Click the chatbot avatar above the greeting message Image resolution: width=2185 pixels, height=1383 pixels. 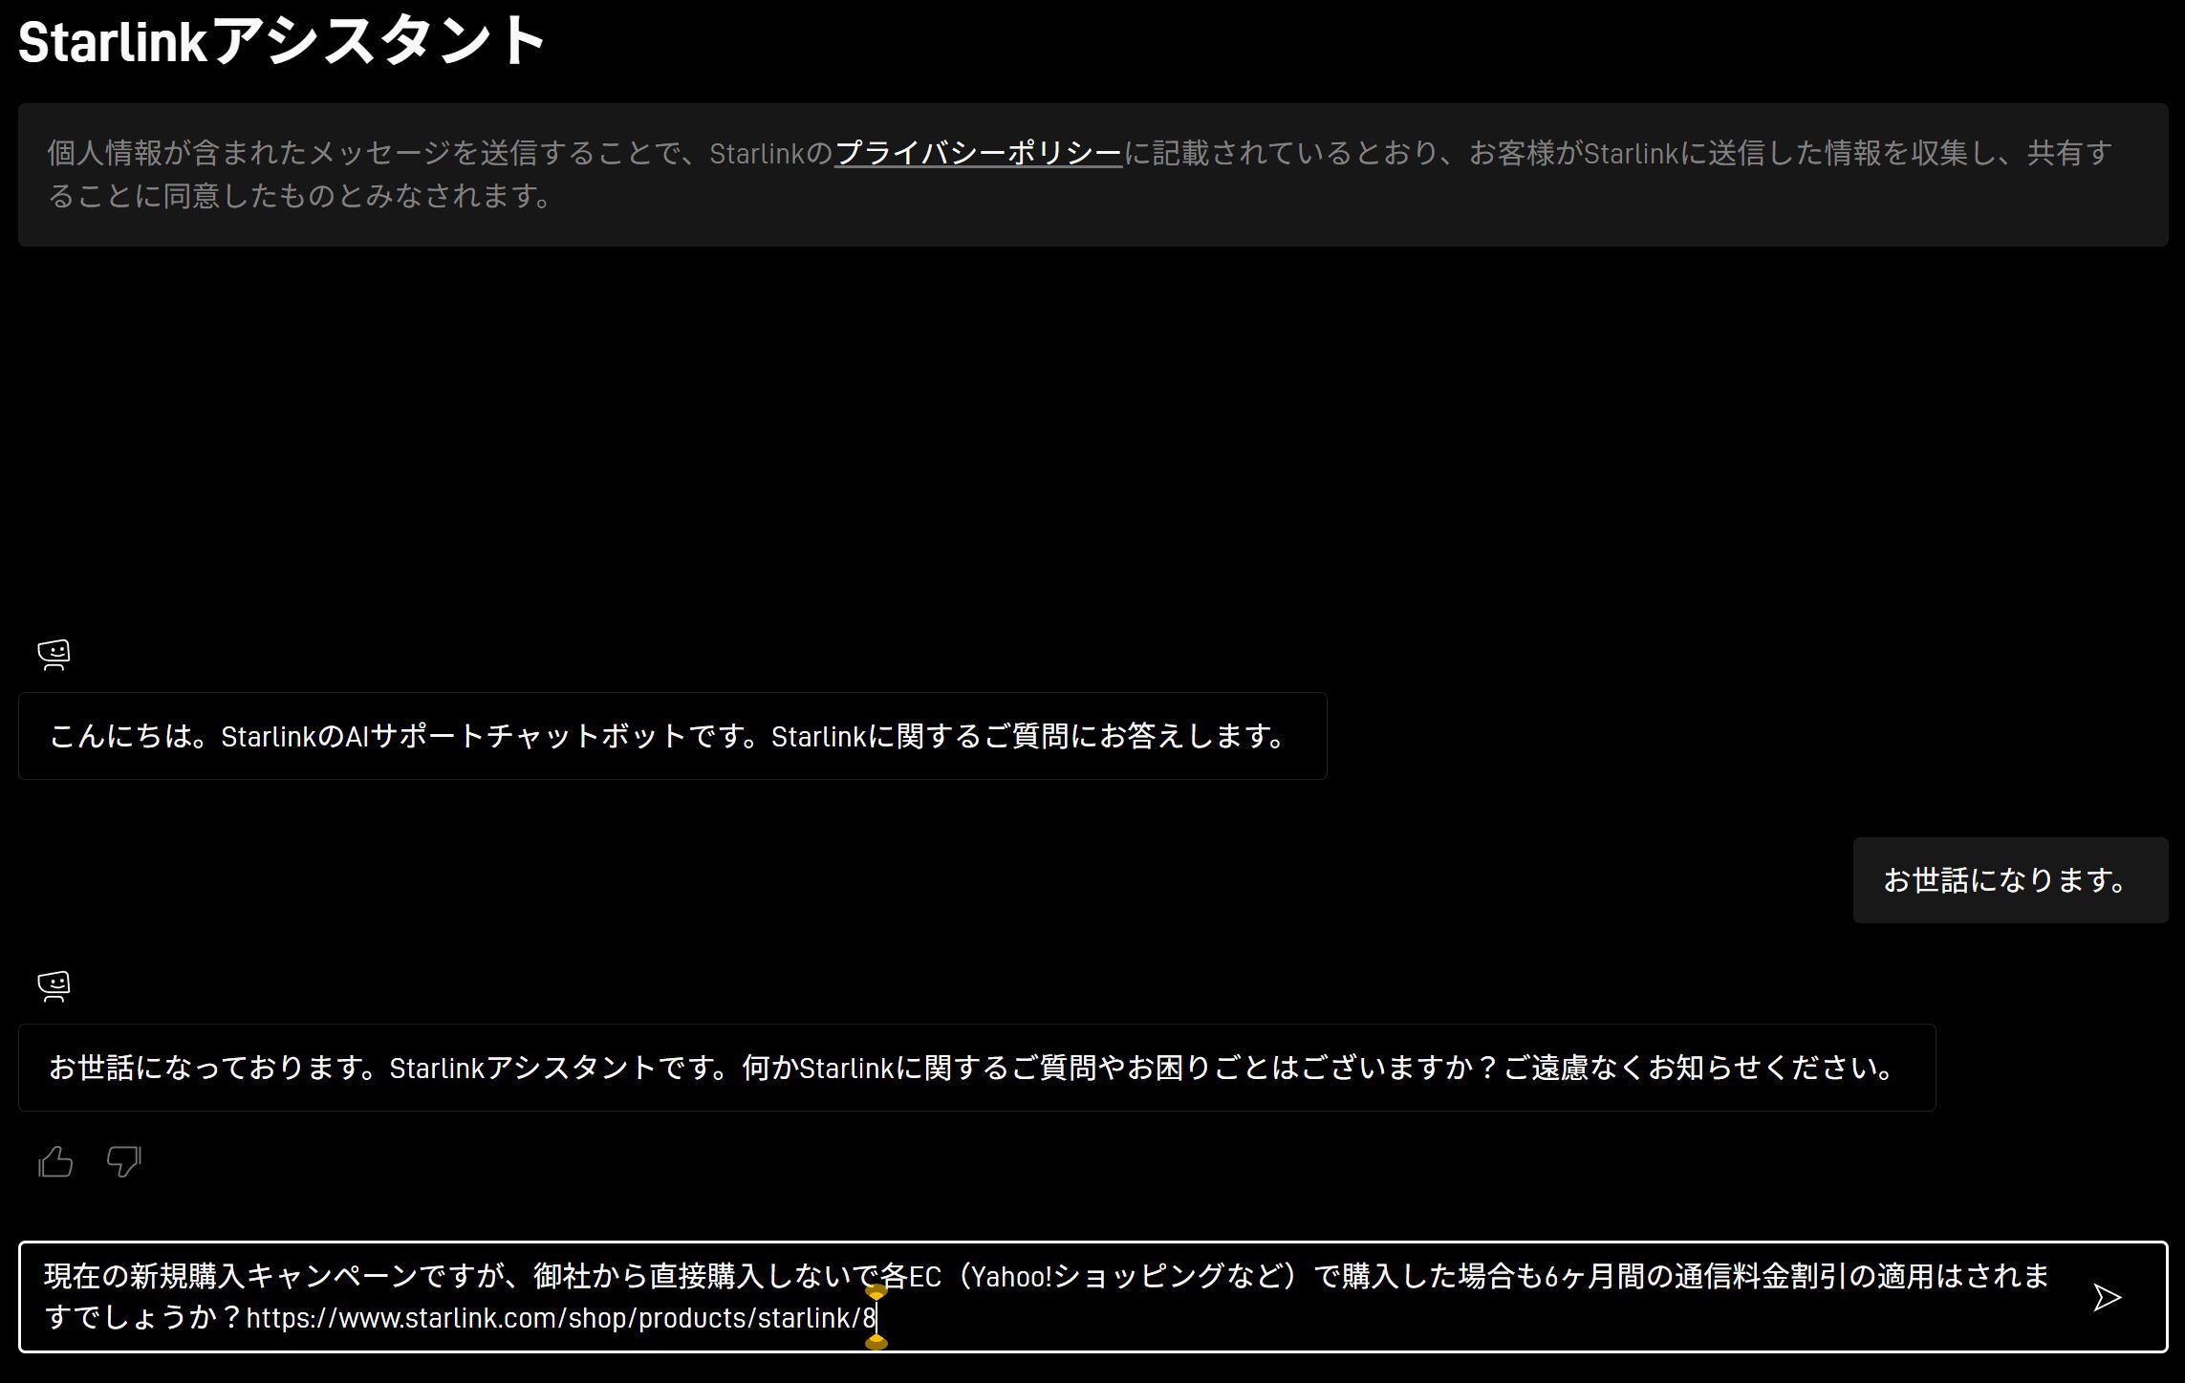pyautogui.click(x=54, y=655)
